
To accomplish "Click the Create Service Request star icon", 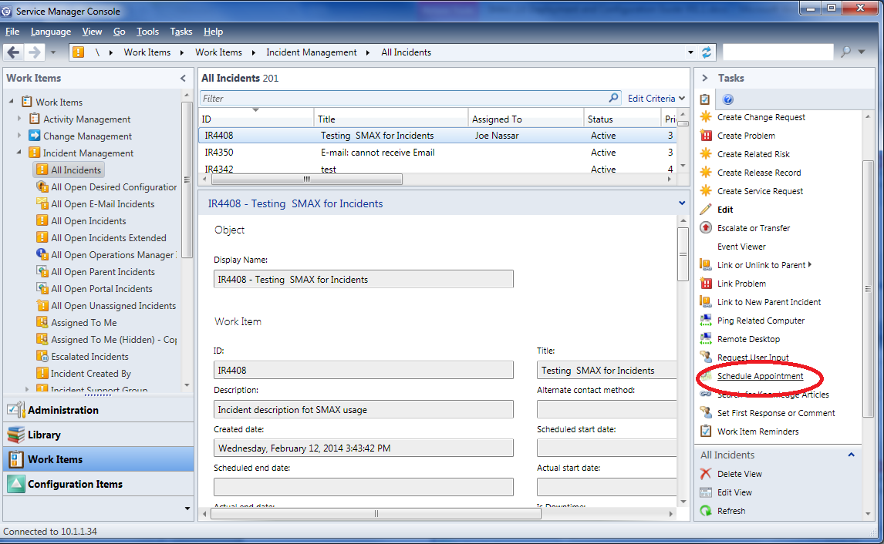I will tap(705, 191).
